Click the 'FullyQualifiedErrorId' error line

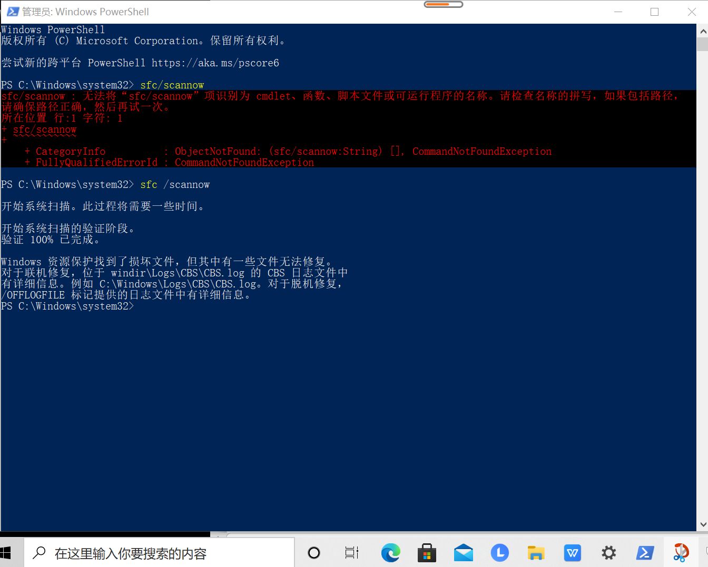(169, 163)
